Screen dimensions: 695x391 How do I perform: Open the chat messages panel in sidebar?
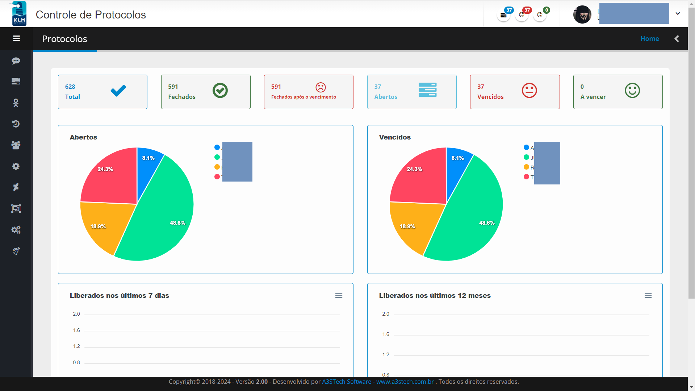pos(16,61)
